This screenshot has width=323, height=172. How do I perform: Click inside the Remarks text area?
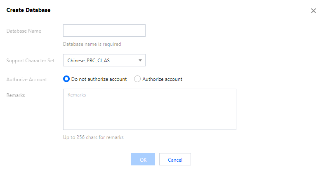coord(150,109)
